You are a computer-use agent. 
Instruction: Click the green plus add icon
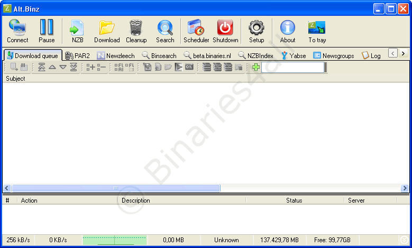[256, 67]
